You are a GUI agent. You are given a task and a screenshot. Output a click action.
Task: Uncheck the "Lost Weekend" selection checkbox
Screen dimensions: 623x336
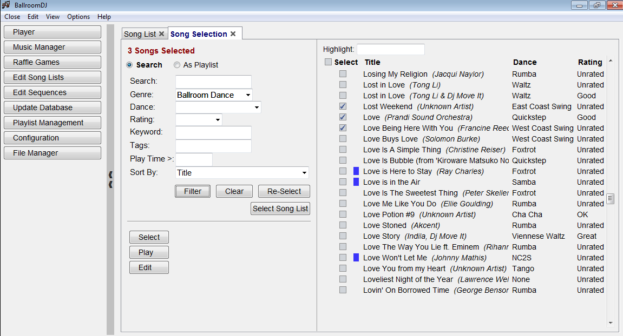343,106
